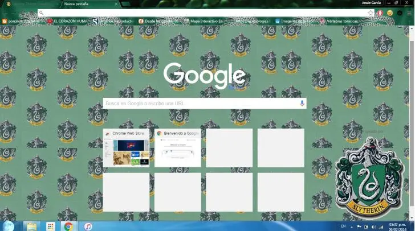Open the Chrome Web Store thumbnail
This screenshot has height=231, width=415.
pyautogui.click(x=126, y=148)
